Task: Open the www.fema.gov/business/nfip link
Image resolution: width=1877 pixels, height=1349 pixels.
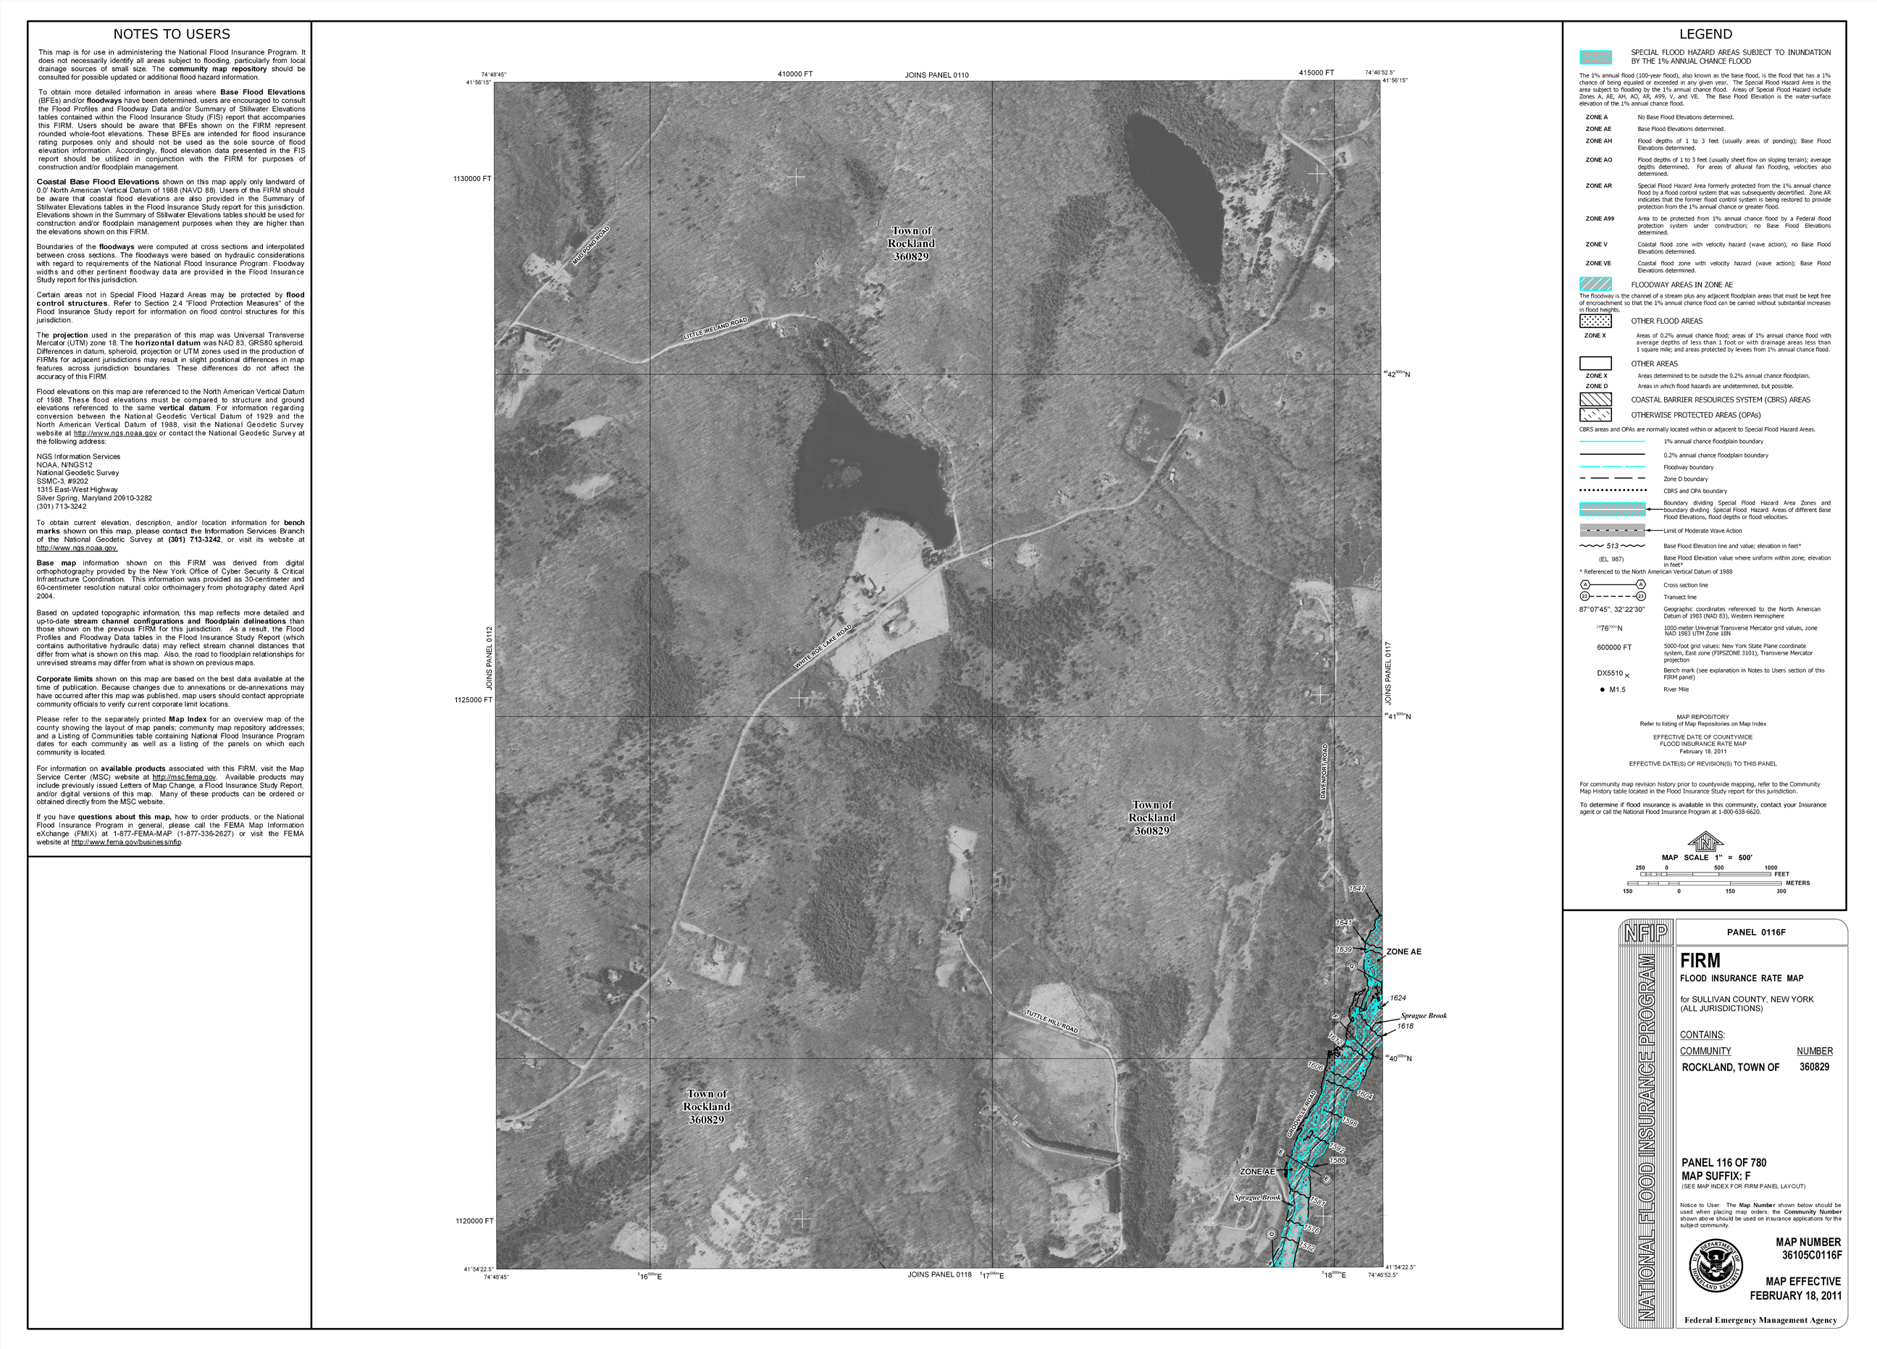Action: click(x=126, y=843)
